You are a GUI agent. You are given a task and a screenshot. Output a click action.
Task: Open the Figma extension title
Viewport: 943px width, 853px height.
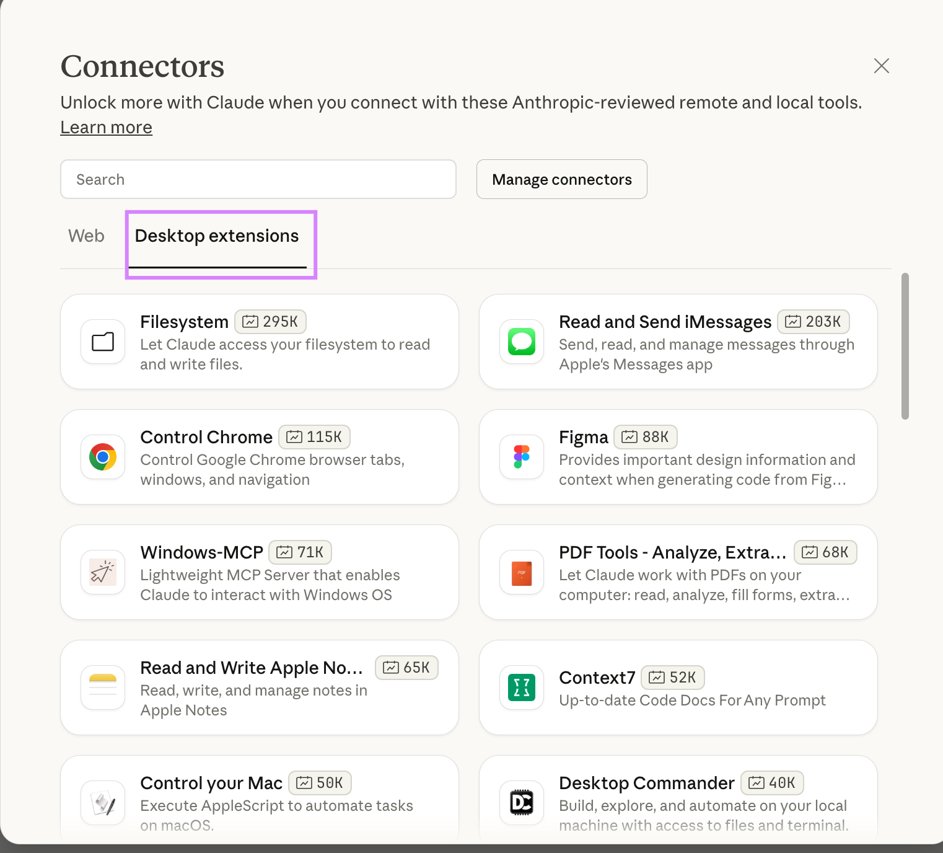pos(584,438)
